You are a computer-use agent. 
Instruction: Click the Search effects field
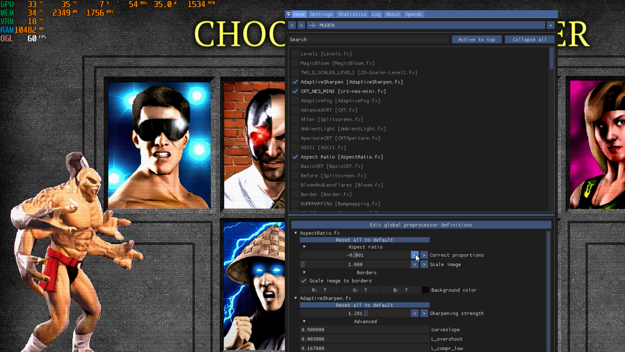click(368, 39)
